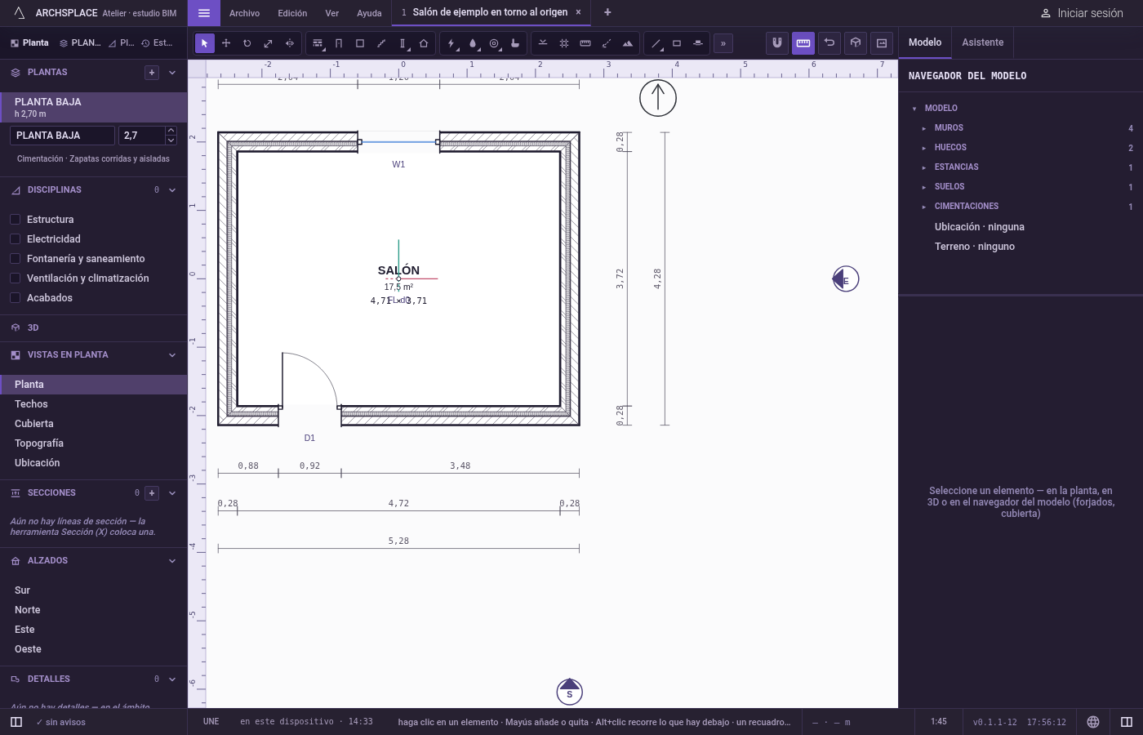Open the electrical lightning bolt tool
The width and height of the screenshot is (1143, 735).
pyautogui.click(x=451, y=43)
